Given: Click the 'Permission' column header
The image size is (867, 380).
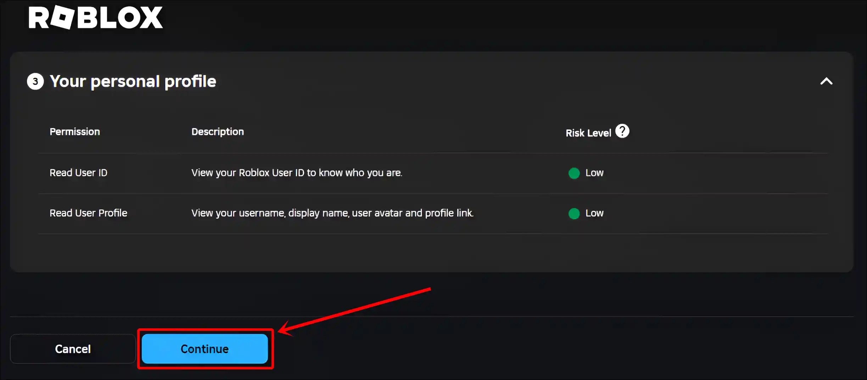Looking at the screenshot, I should click(75, 132).
